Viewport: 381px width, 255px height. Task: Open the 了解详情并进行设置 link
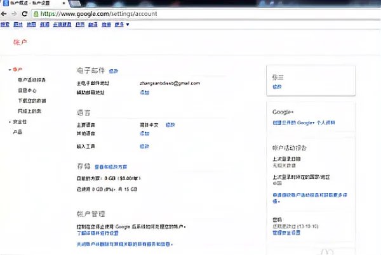click(x=98, y=233)
